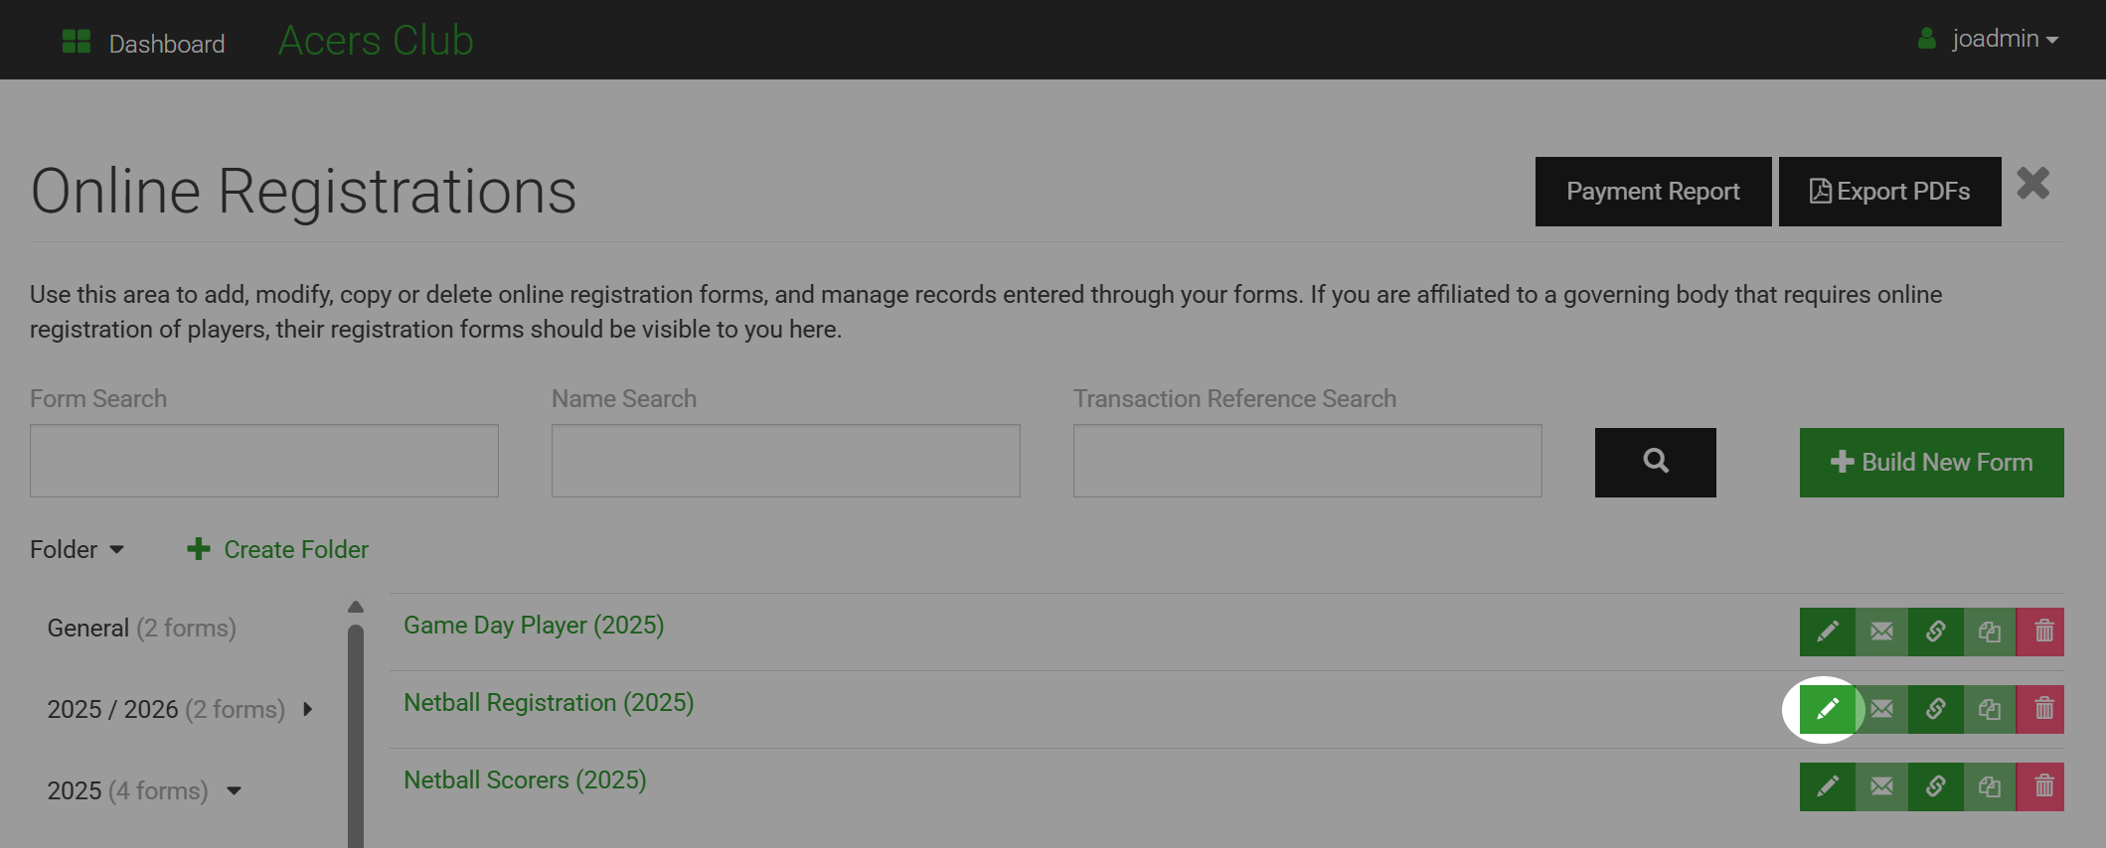Click Build New Form button

[1931, 463]
